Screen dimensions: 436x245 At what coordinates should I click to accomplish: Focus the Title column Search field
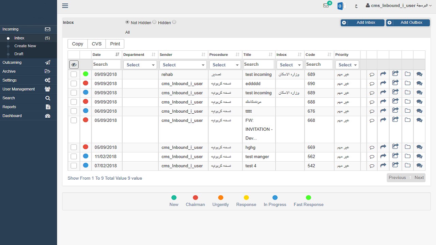259,64
